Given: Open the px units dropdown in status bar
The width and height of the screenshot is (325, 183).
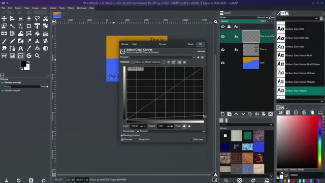Looking at the screenshot, I should 70,179.
